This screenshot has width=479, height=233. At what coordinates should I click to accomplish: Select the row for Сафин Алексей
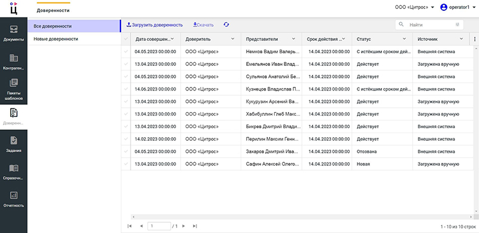click(126, 164)
